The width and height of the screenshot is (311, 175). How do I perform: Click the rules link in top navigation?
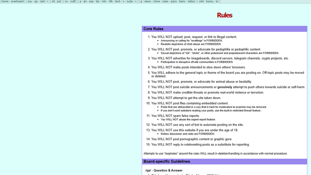pyautogui.click(x=165, y=2)
